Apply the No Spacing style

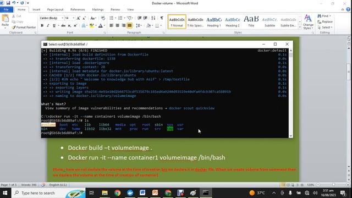click(x=195, y=22)
